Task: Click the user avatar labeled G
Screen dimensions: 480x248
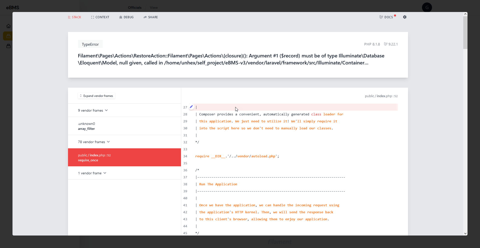Action: pyautogui.click(x=427, y=7)
